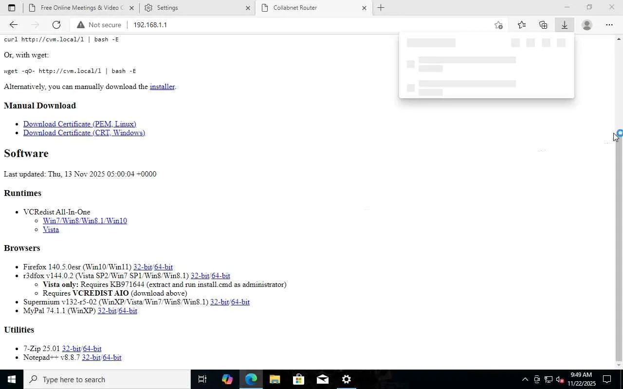The image size is (623, 389).
Task: Open the Mail app from taskbar
Action: (323, 379)
